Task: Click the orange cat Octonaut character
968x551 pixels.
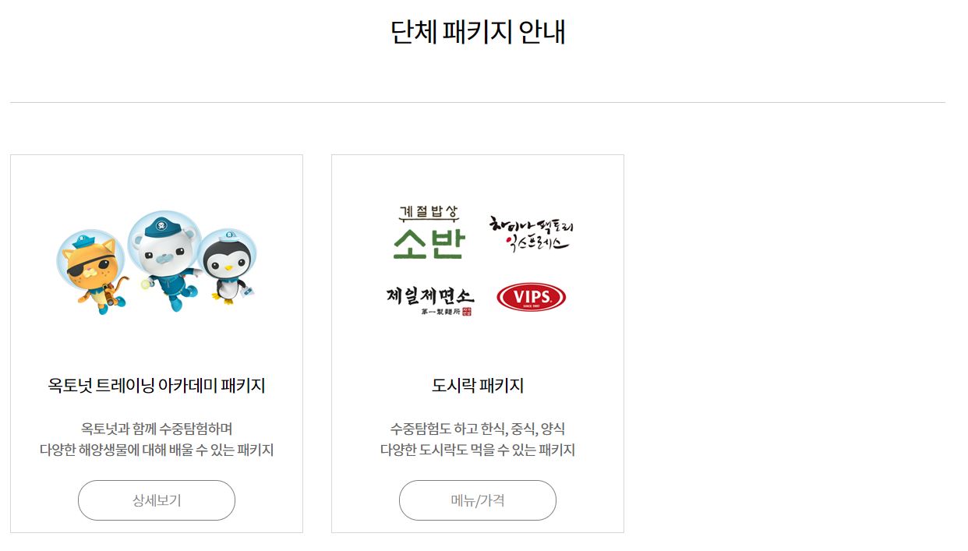Action: [x=92, y=270]
